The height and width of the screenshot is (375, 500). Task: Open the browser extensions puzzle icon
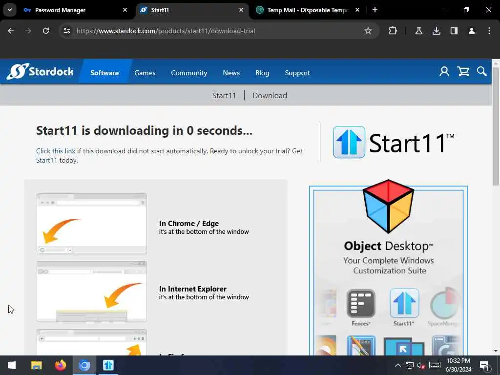[393, 31]
